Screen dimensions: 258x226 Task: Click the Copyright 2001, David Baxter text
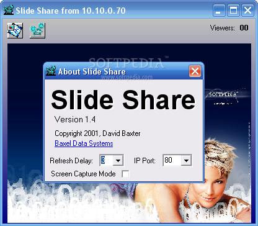pyautogui.click(x=97, y=133)
